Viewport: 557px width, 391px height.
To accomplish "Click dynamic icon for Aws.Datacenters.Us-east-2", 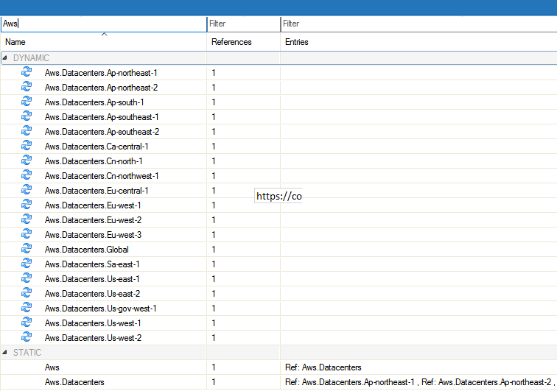I will tap(27, 293).
